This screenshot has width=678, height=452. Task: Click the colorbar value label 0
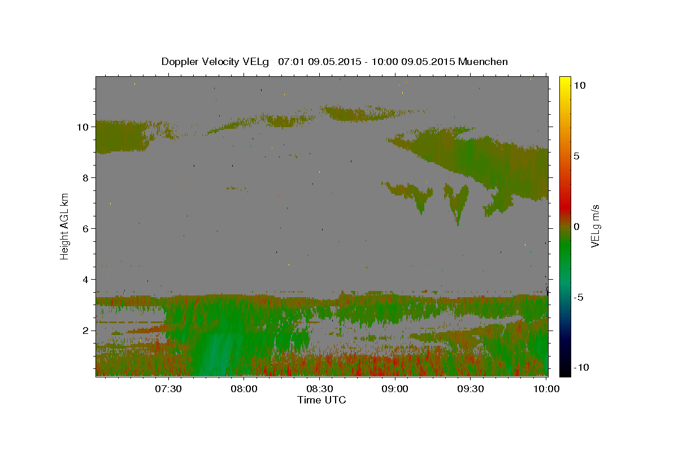click(x=576, y=227)
